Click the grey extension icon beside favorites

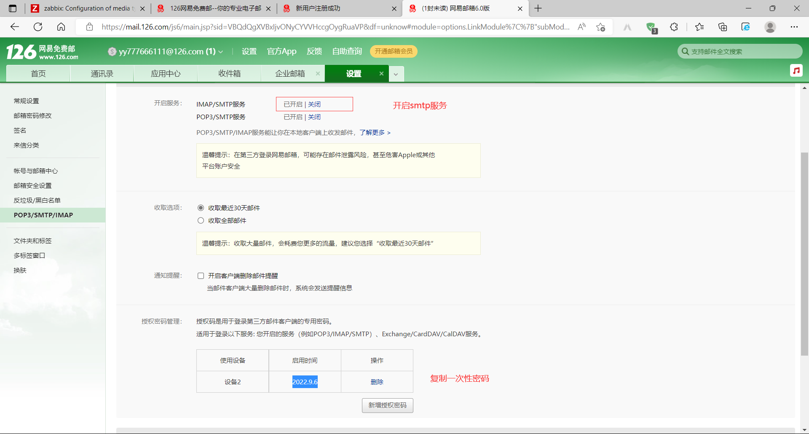point(627,27)
